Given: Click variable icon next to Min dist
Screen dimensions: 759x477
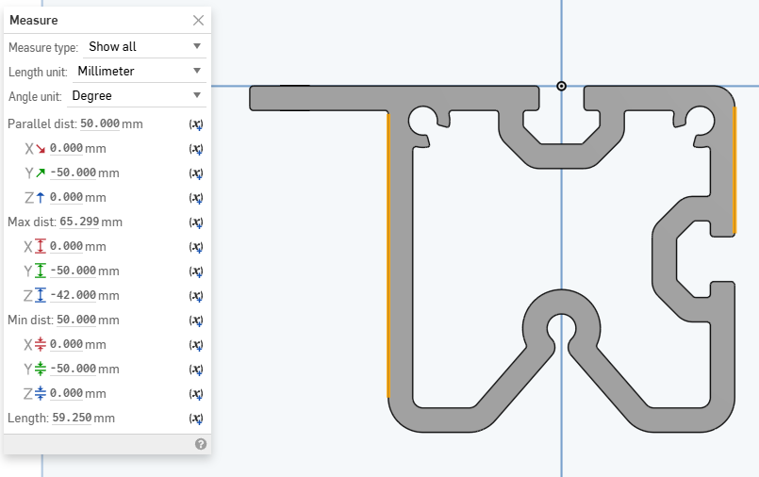Looking at the screenshot, I should coord(196,321).
